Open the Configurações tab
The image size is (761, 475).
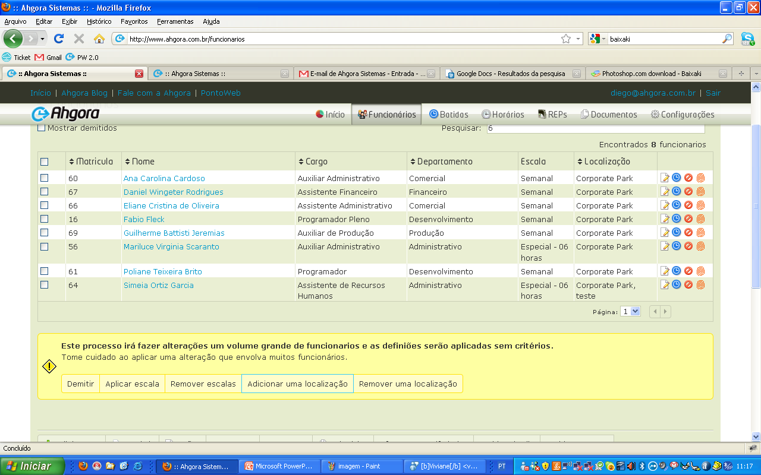tap(683, 115)
